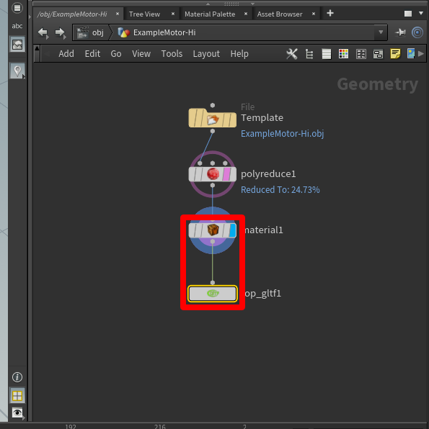Click the tree list view icon
Screen dimensions: 429x429
pos(309,54)
